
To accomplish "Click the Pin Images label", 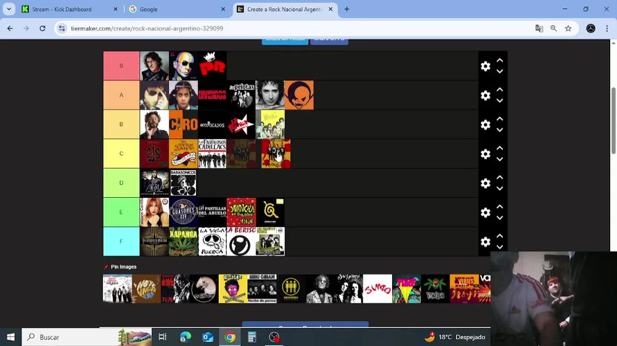I will 123,267.
